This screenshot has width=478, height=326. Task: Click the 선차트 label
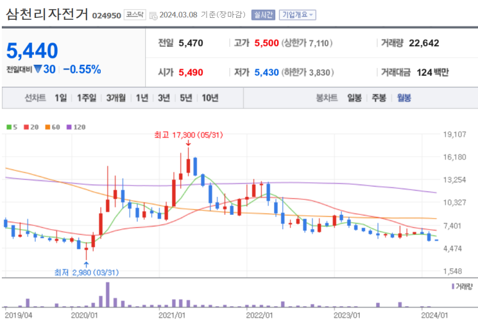35,98
